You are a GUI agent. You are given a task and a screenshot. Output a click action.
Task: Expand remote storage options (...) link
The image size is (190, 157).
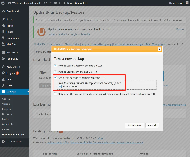[x=103, y=78]
